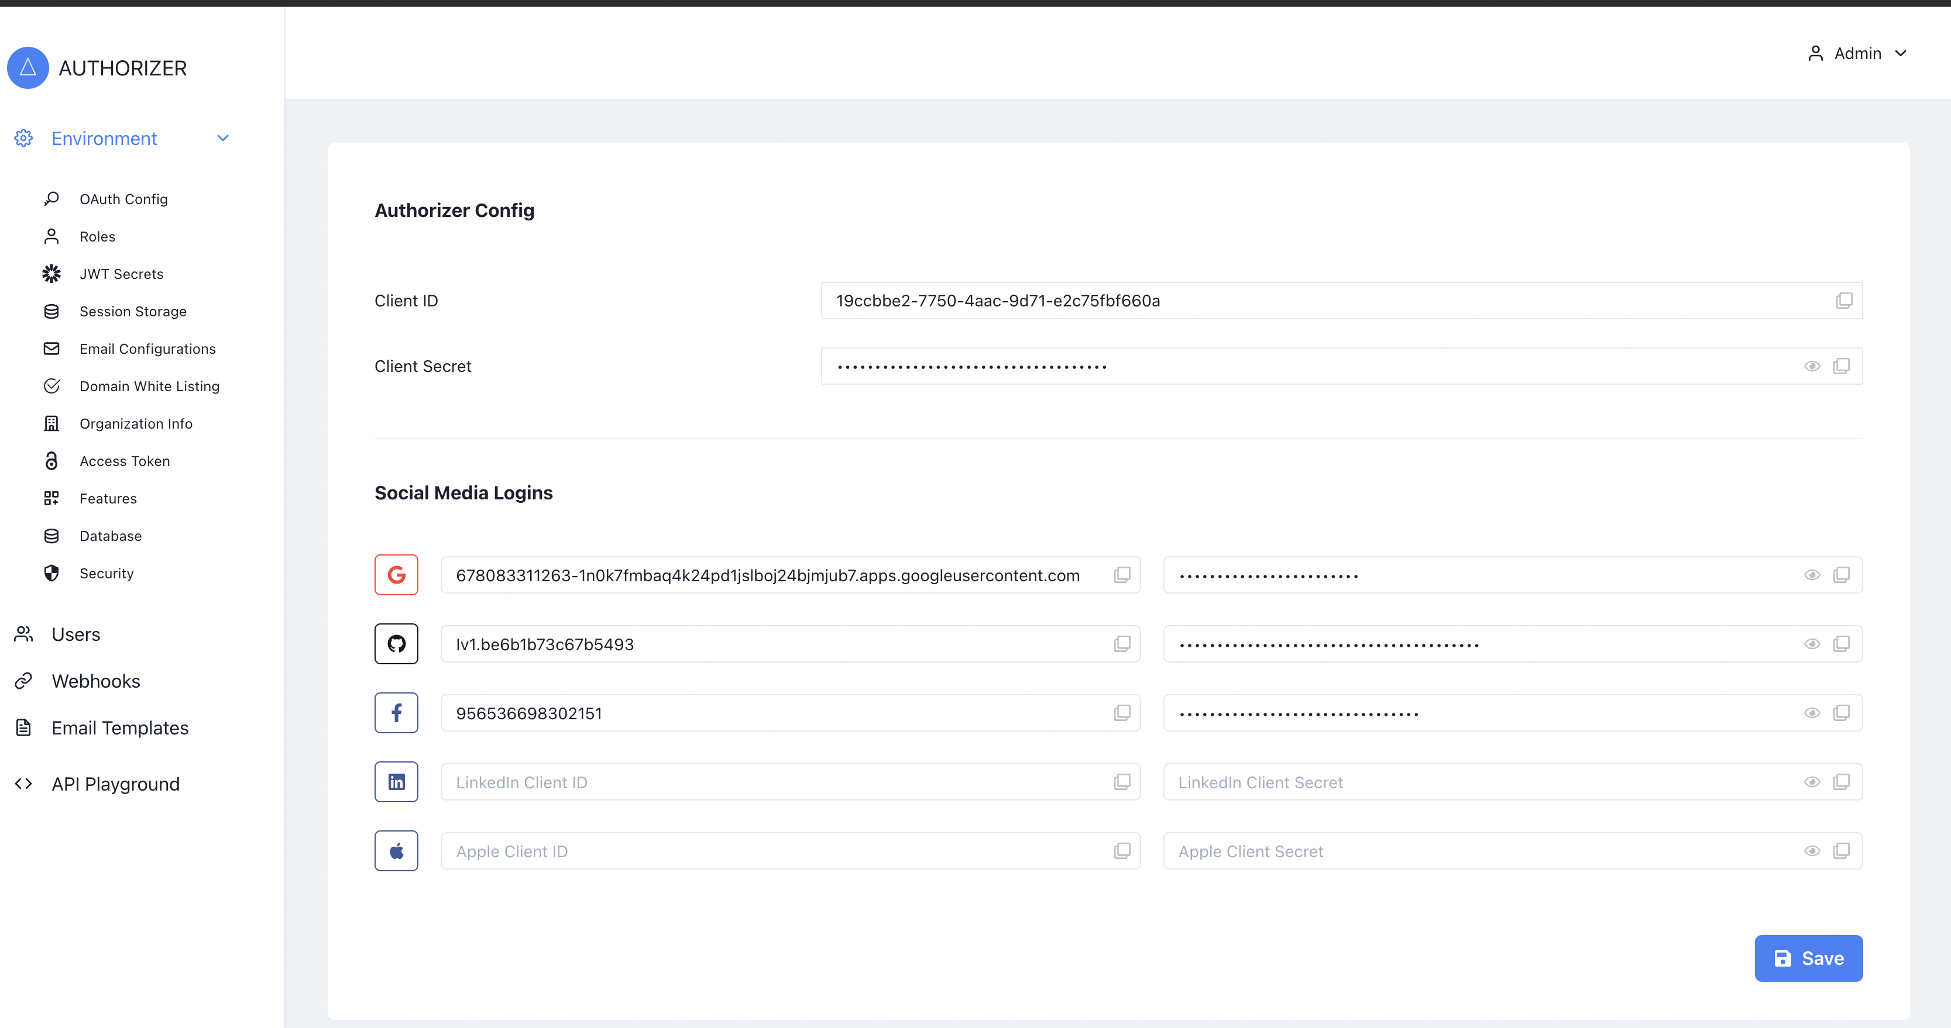The image size is (1951, 1028).
Task: Focus the LinkedIn Client Secret field
Action: pos(1513,782)
